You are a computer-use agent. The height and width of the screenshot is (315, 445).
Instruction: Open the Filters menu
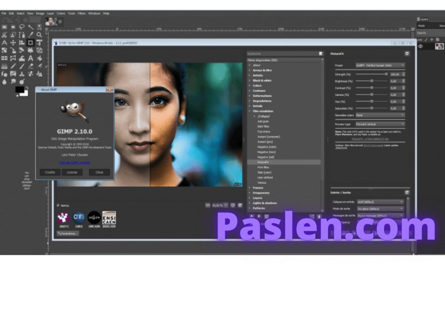pyautogui.click(x=82, y=13)
